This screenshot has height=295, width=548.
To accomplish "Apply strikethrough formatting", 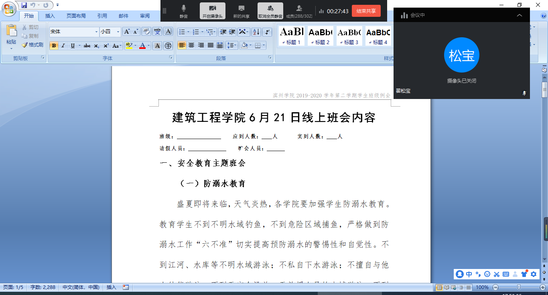I will coord(87,46).
